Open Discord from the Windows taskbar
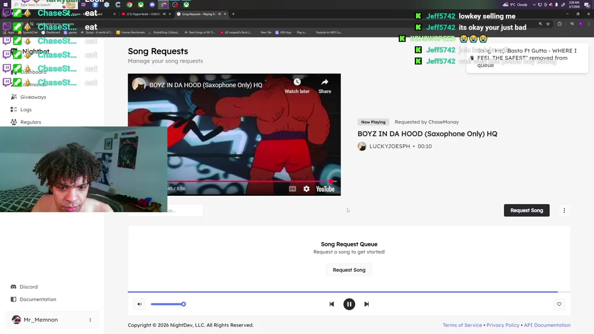Image resolution: width=594 pixels, height=334 pixels. coord(152,5)
